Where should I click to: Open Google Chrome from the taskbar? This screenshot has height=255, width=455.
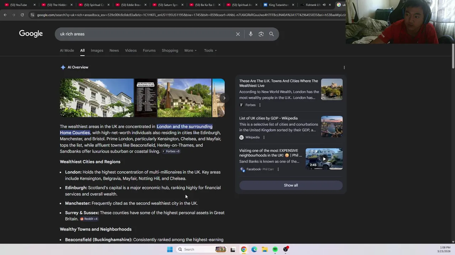coord(243,249)
